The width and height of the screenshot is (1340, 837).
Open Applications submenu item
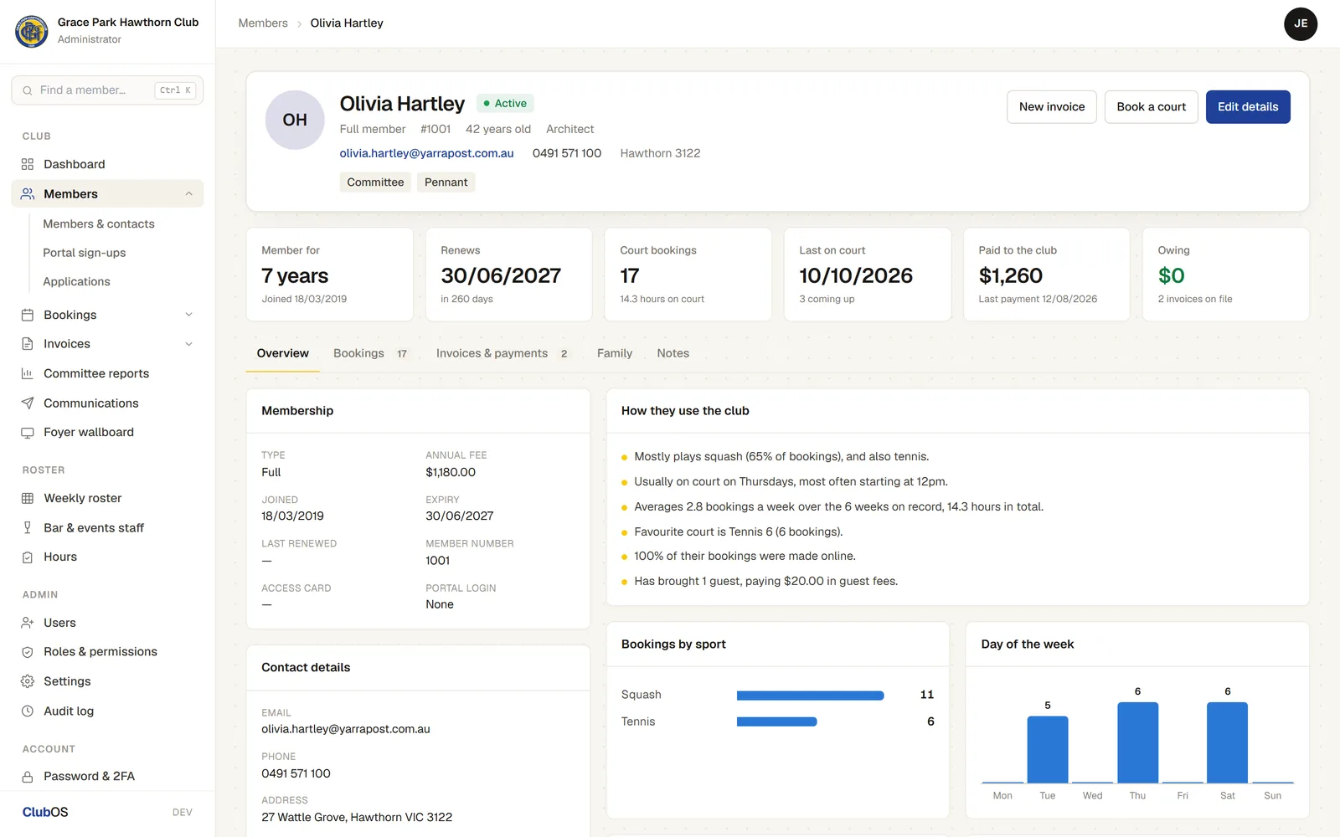click(x=76, y=282)
